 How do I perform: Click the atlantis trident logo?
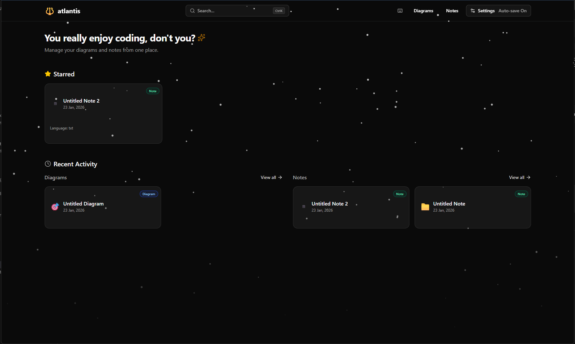tap(49, 11)
